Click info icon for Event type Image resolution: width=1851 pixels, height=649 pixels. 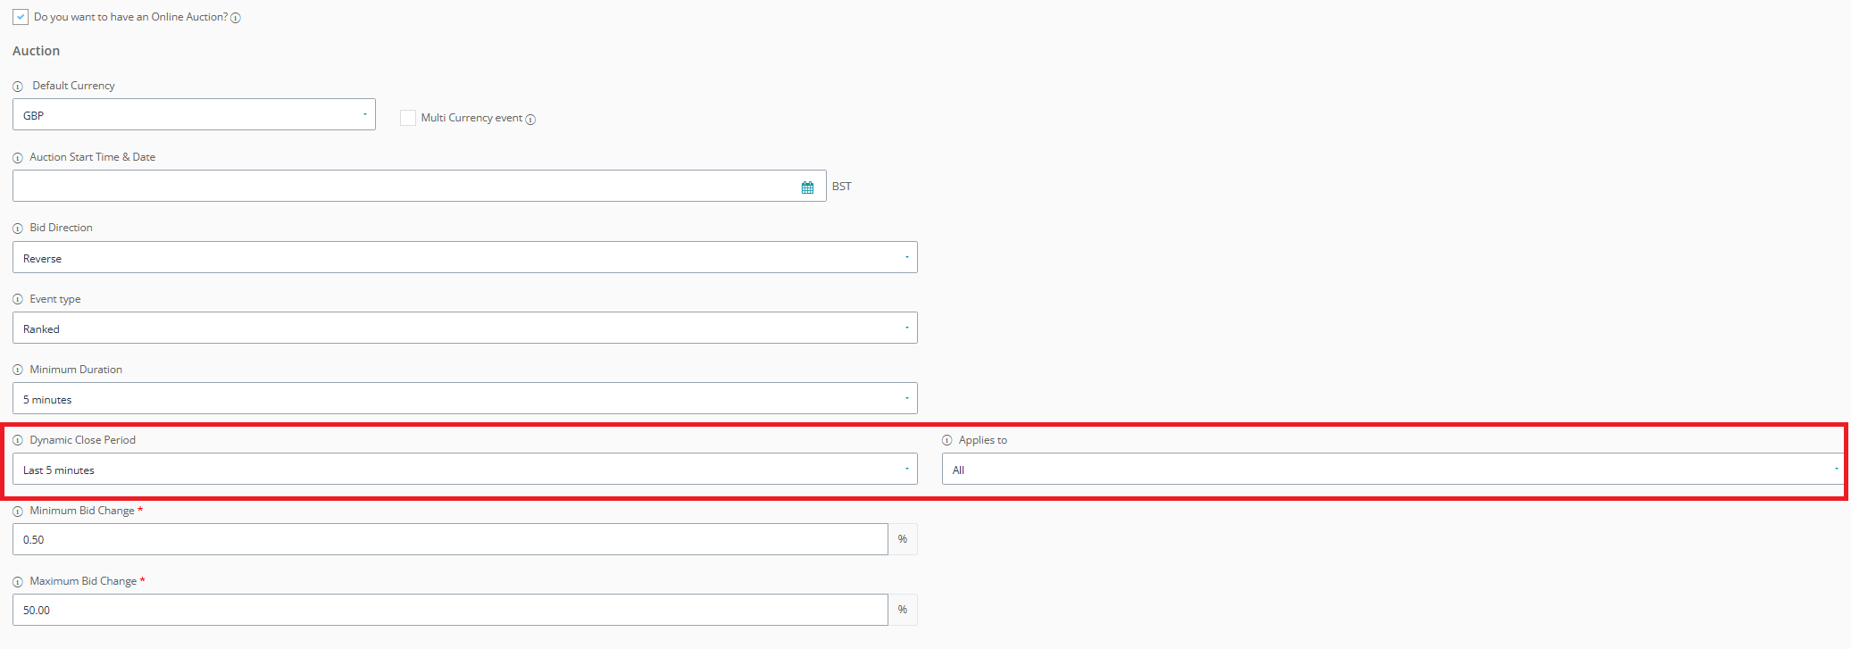click(18, 299)
